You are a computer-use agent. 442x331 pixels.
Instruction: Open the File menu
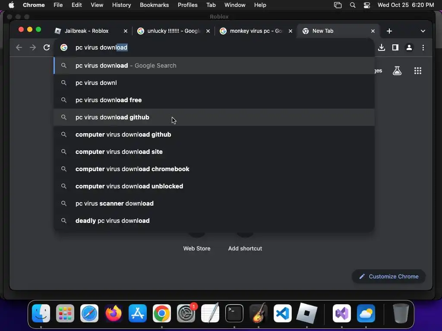click(58, 5)
